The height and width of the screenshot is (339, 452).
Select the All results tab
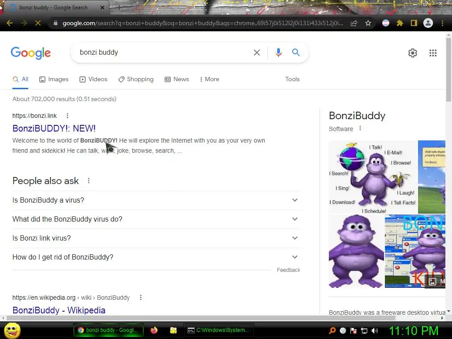[20, 79]
